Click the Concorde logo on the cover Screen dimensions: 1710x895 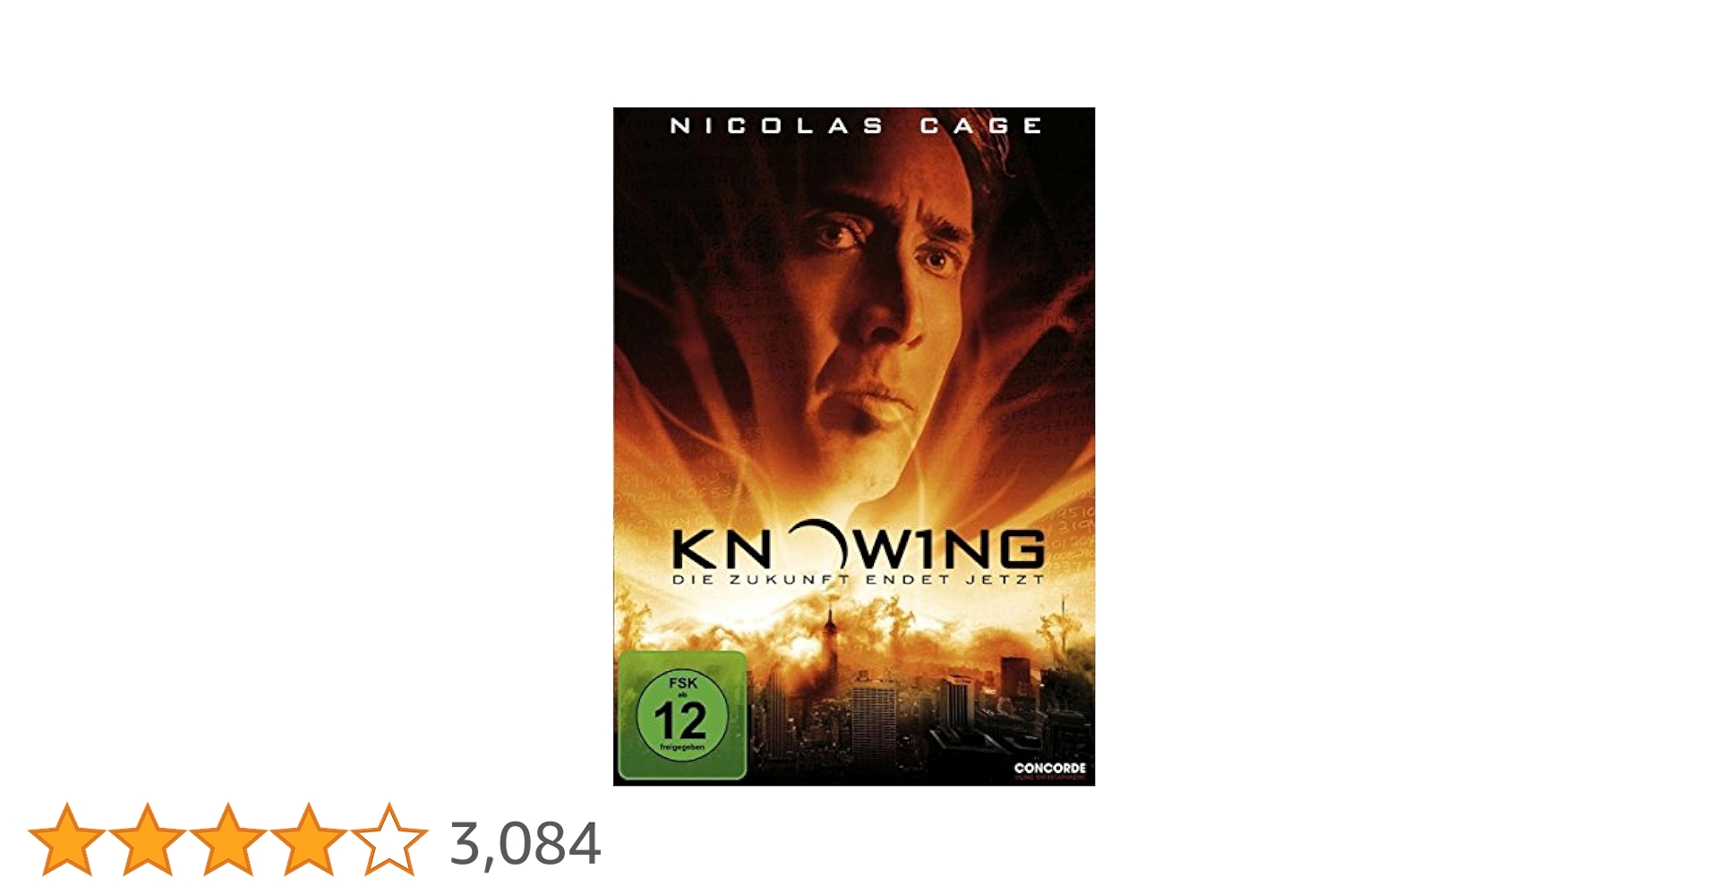point(1049,769)
